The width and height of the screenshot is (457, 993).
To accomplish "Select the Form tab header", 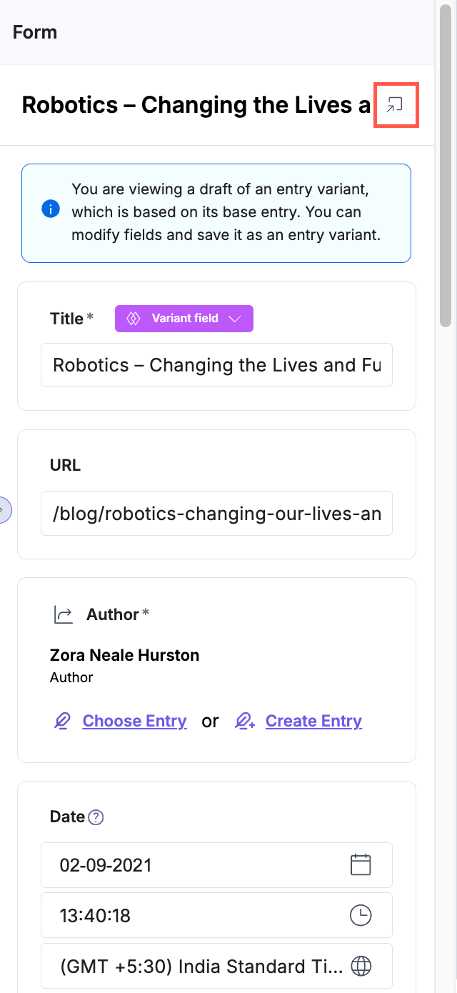I will (x=35, y=32).
